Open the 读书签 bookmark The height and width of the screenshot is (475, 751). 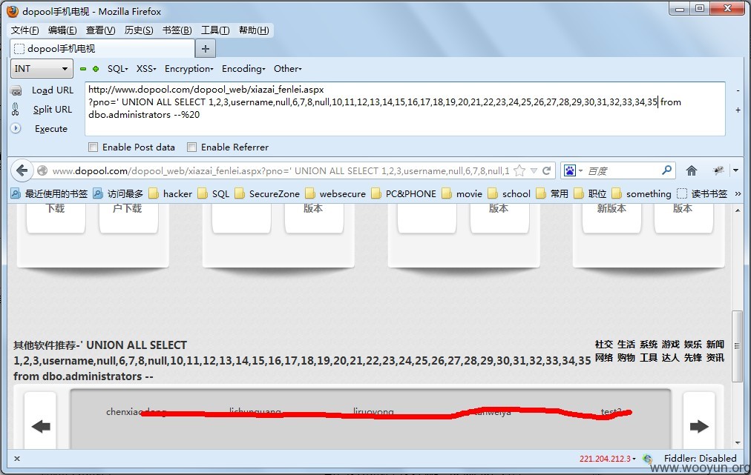[x=702, y=193]
